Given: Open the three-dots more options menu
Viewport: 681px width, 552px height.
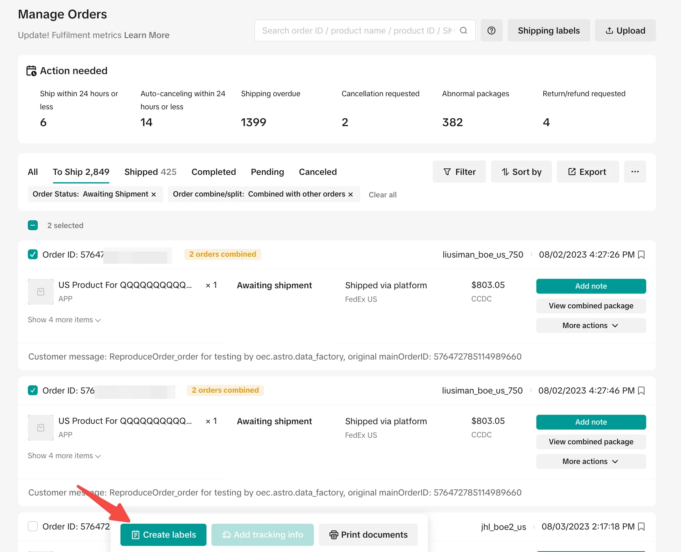Looking at the screenshot, I should coord(635,172).
